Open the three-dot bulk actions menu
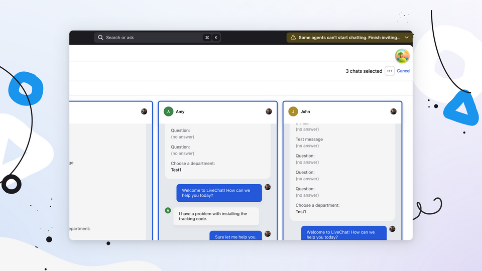This screenshot has width=482, height=271. [x=390, y=71]
